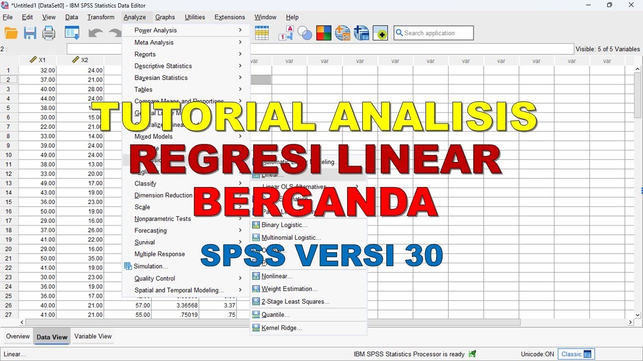Click the Undo arrow icon
This screenshot has width=643, height=361.
click(95, 33)
